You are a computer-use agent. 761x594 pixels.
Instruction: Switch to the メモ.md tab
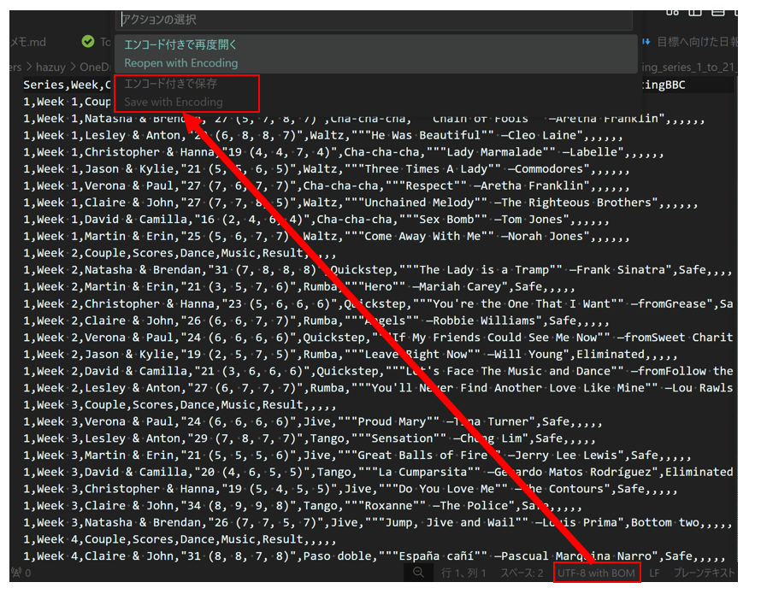28,42
